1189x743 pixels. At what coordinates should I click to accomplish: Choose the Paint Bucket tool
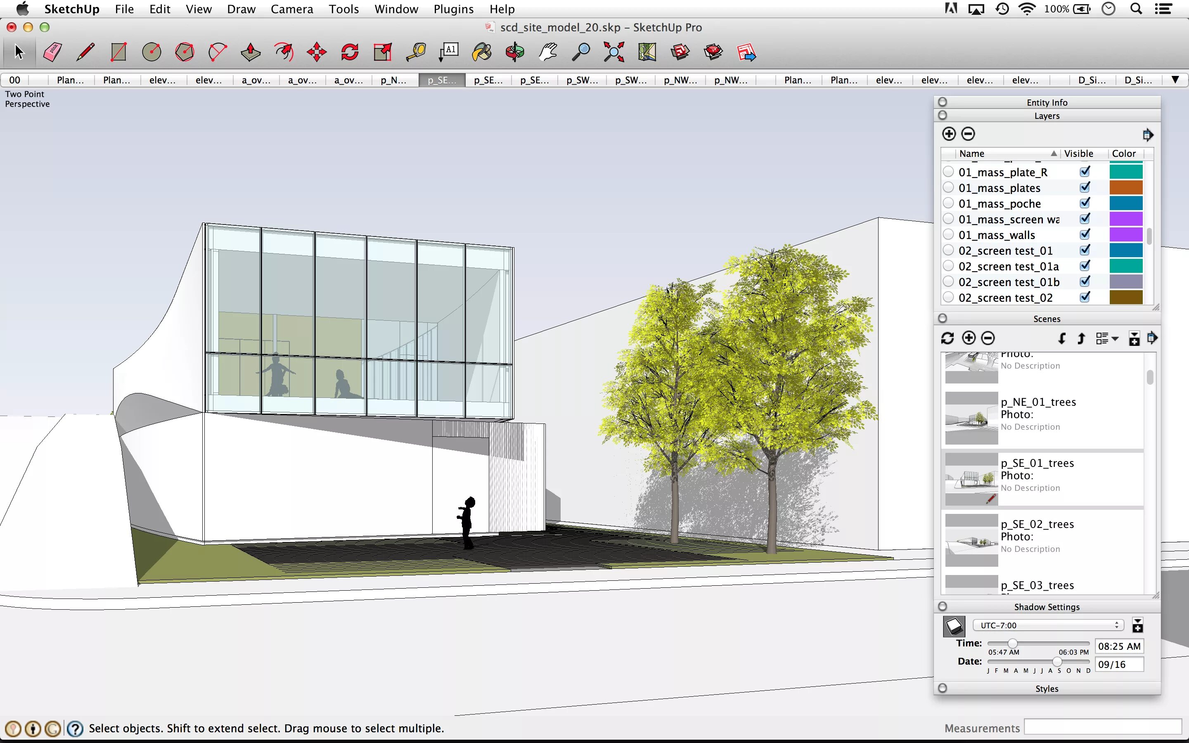coord(481,52)
